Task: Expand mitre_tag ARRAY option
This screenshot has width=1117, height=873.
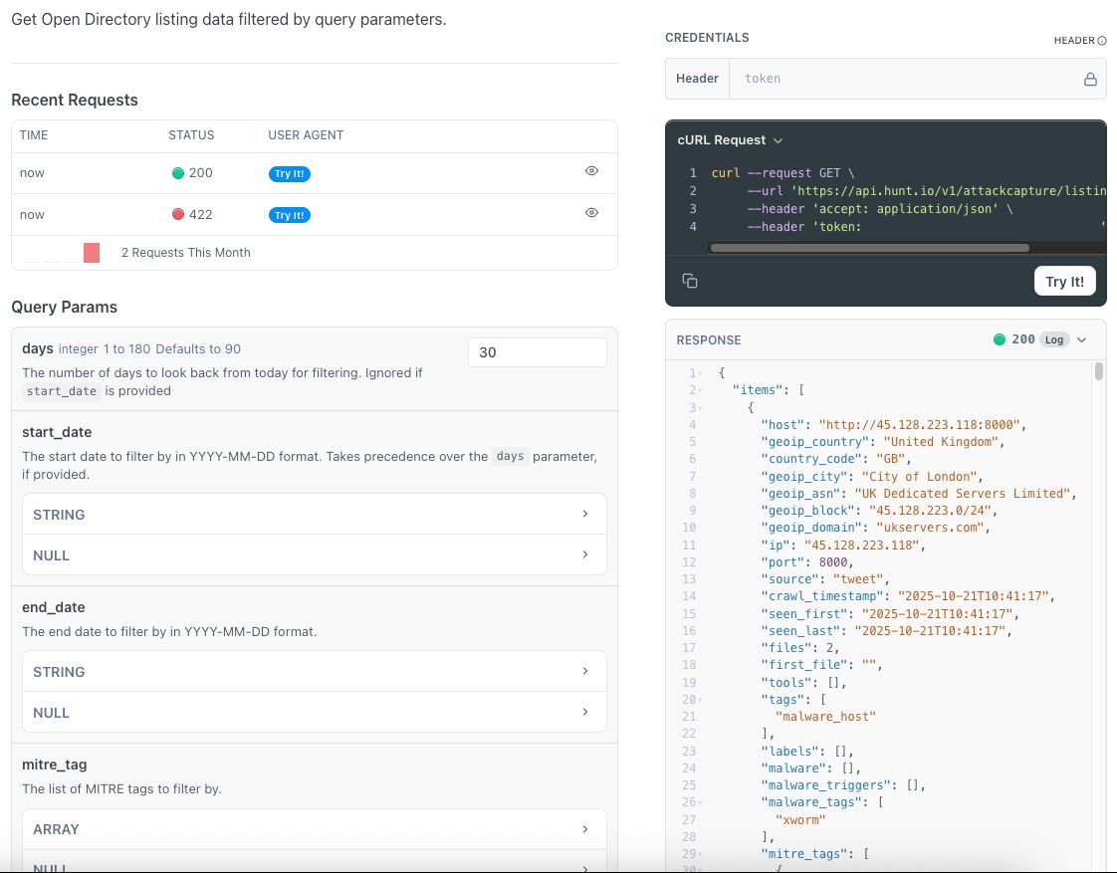Action: coord(315,829)
